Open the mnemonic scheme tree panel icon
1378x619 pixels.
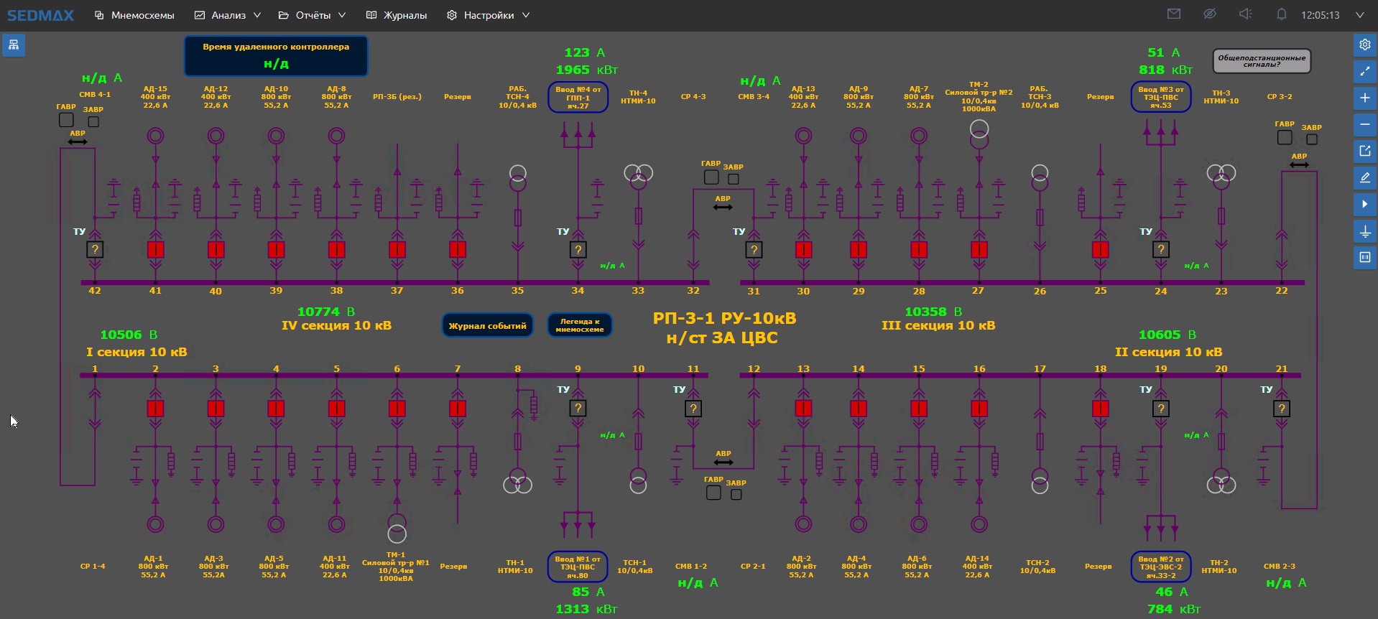pos(14,45)
